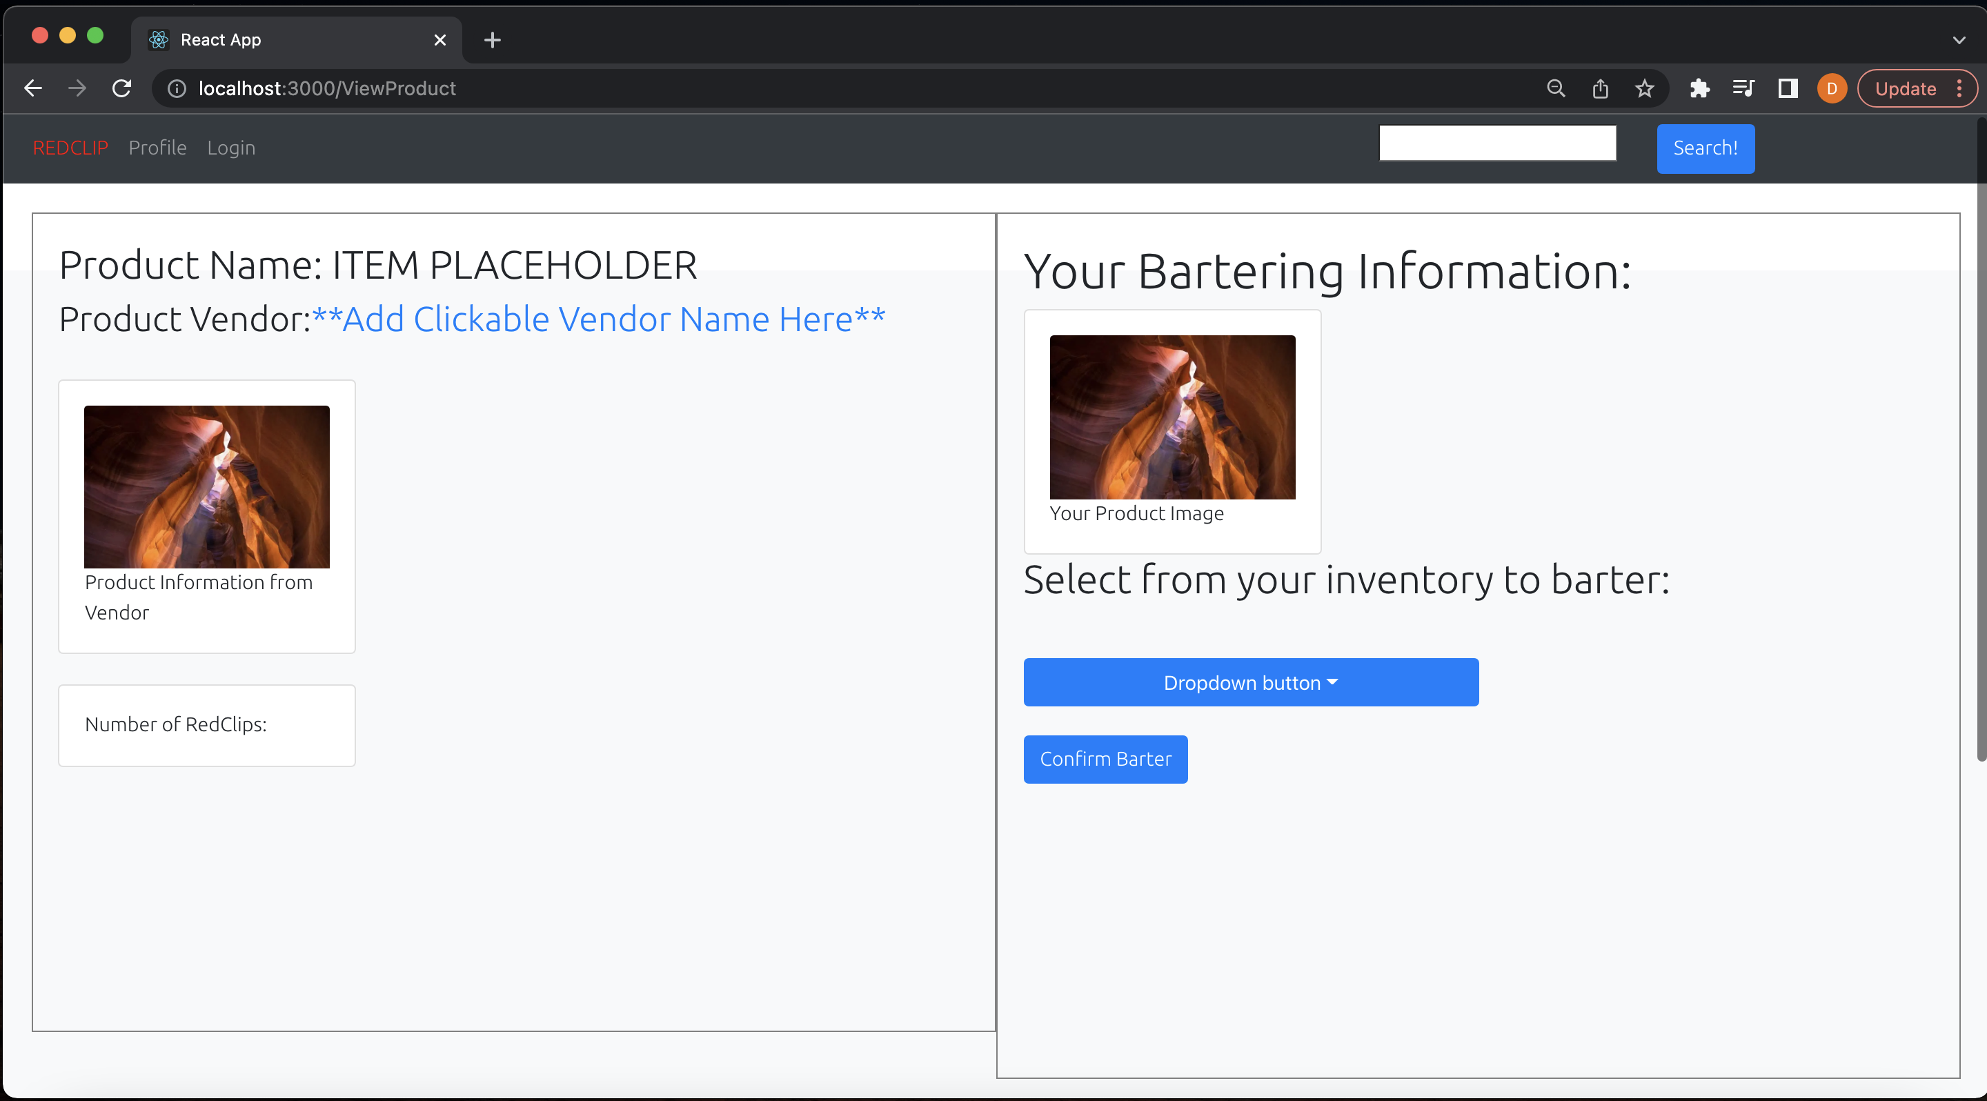Click the clickable vendor name link
This screenshot has width=1987, height=1101.
click(599, 319)
